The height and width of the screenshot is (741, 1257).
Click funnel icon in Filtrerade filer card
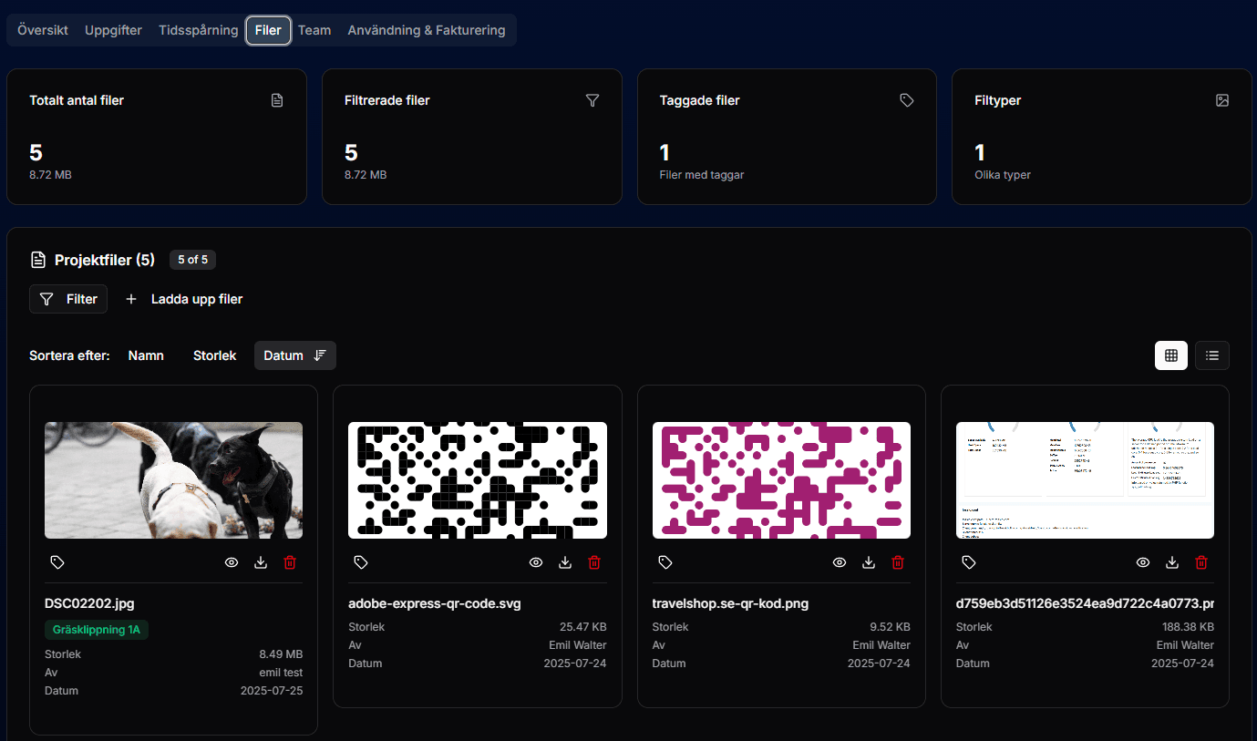click(592, 100)
